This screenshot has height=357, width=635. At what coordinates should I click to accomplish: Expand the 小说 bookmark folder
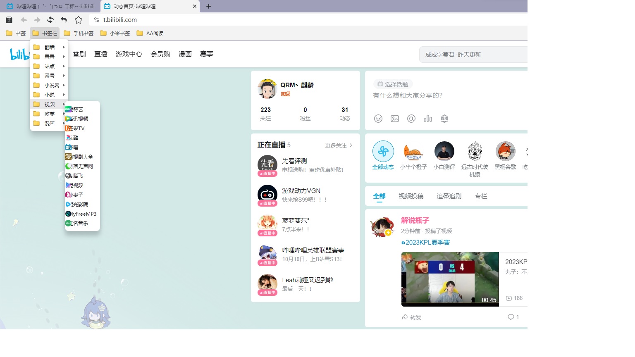point(49,95)
